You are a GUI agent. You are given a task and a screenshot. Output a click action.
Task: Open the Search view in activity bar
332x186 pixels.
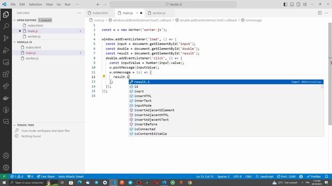tap(6, 26)
